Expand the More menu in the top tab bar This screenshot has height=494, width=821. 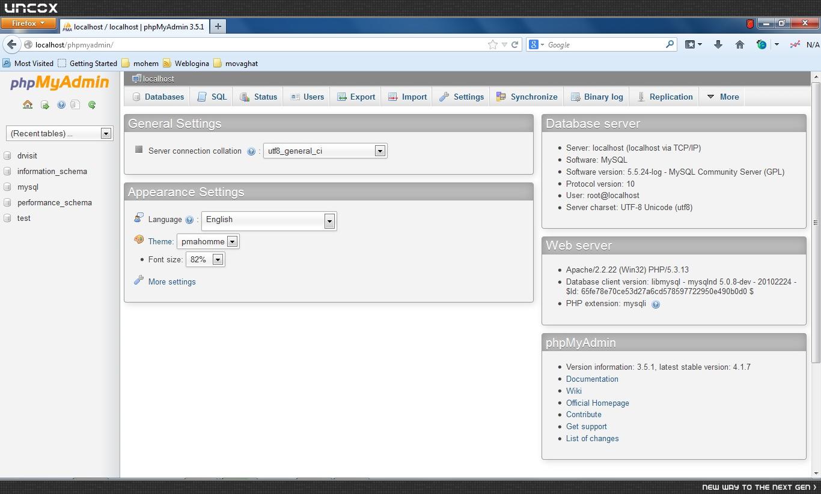coord(722,97)
